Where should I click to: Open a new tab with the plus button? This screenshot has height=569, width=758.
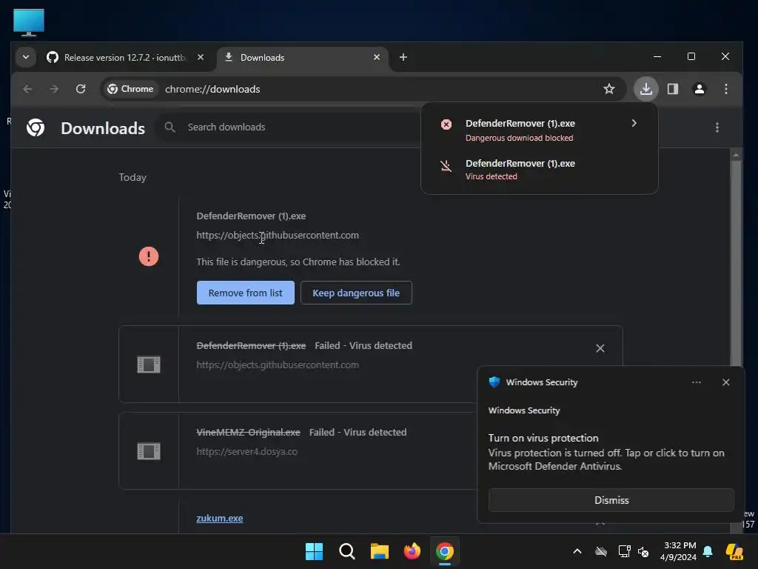[x=403, y=57]
